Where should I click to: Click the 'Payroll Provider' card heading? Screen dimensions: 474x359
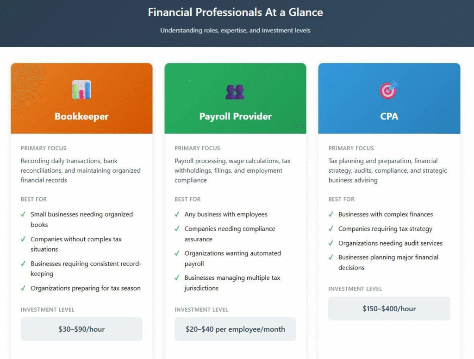[235, 116]
